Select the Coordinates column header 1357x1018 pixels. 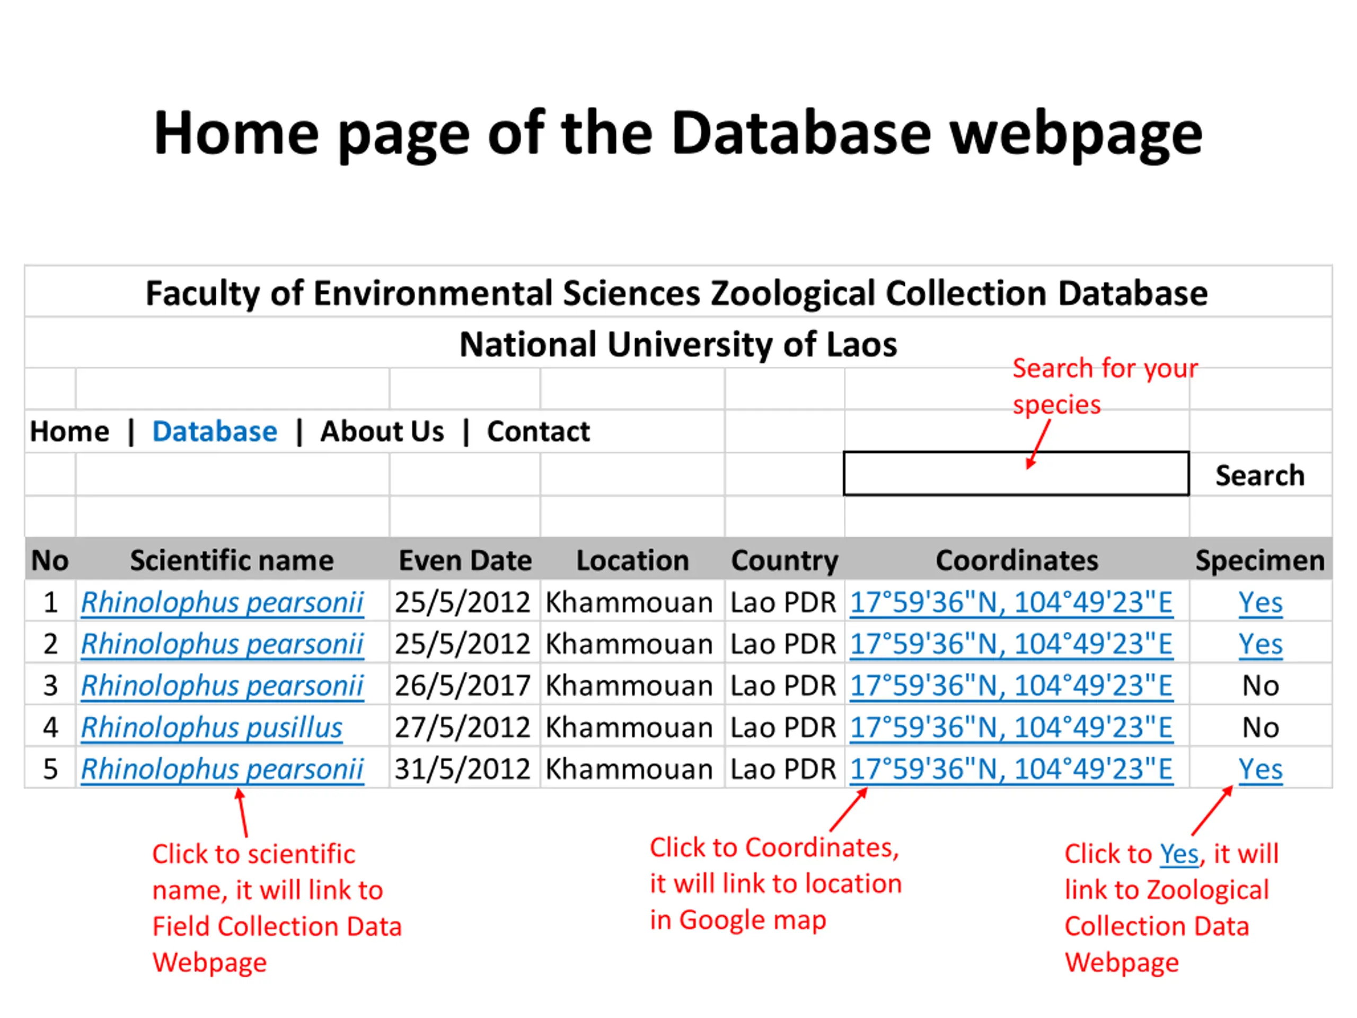[x=1017, y=560]
